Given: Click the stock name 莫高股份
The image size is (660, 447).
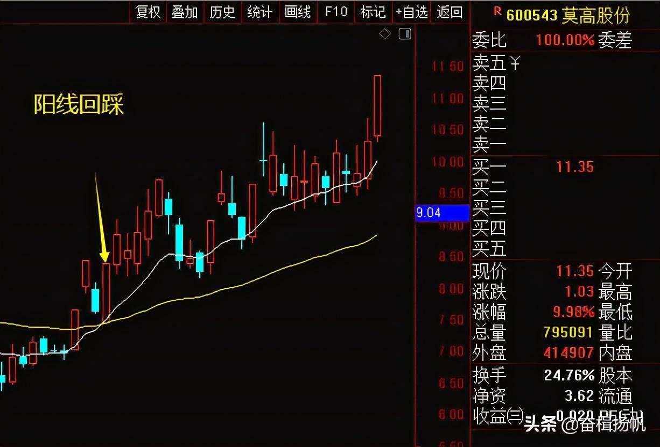Looking at the screenshot, I should (x=595, y=15).
